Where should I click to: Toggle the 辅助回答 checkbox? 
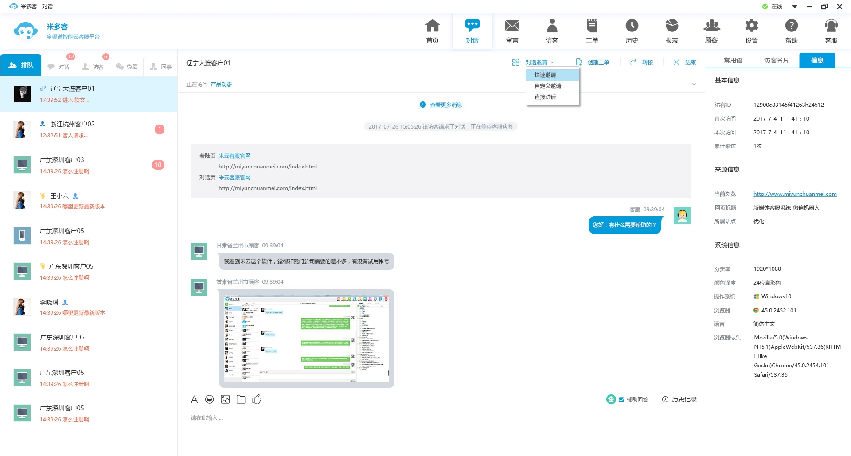coord(621,400)
